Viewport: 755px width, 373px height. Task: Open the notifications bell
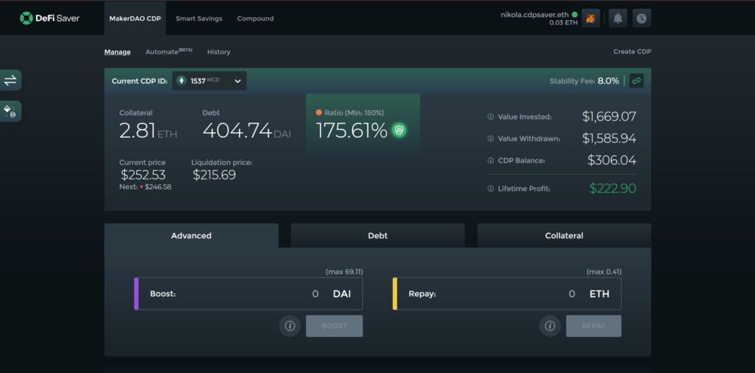pos(617,18)
